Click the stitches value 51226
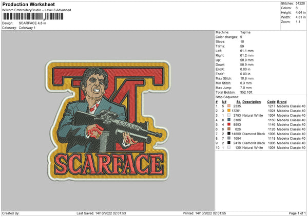Screen dimensions: 308x217 pyautogui.click(x=300, y=4)
